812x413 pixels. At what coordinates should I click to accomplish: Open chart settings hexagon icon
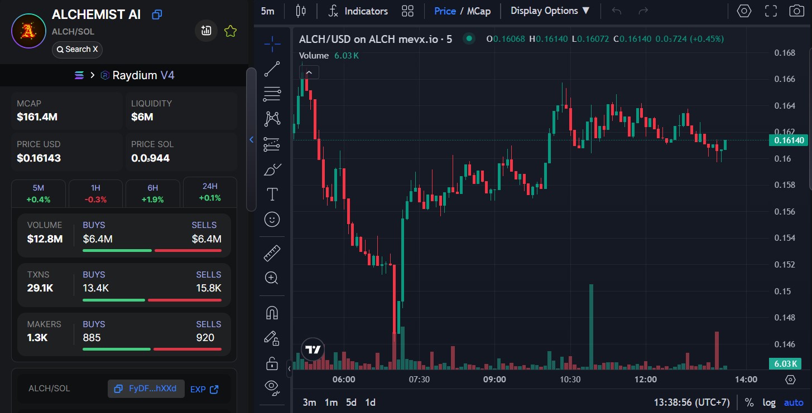click(x=744, y=11)
